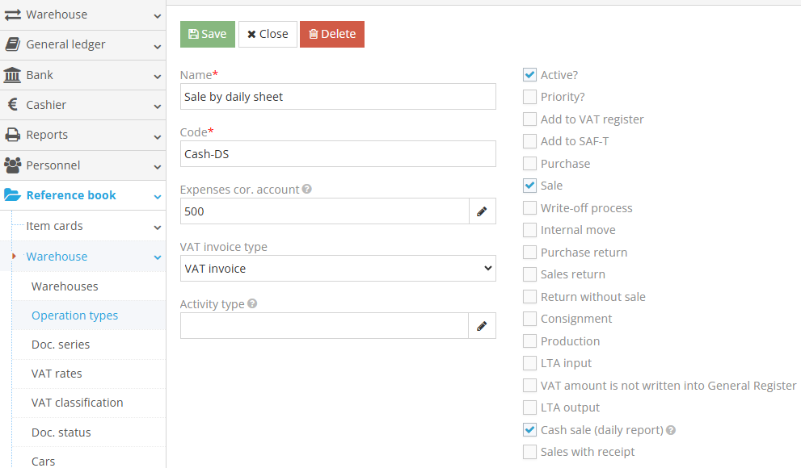
Task: Click the help icon next to Activity type
Action: (252, 304)
